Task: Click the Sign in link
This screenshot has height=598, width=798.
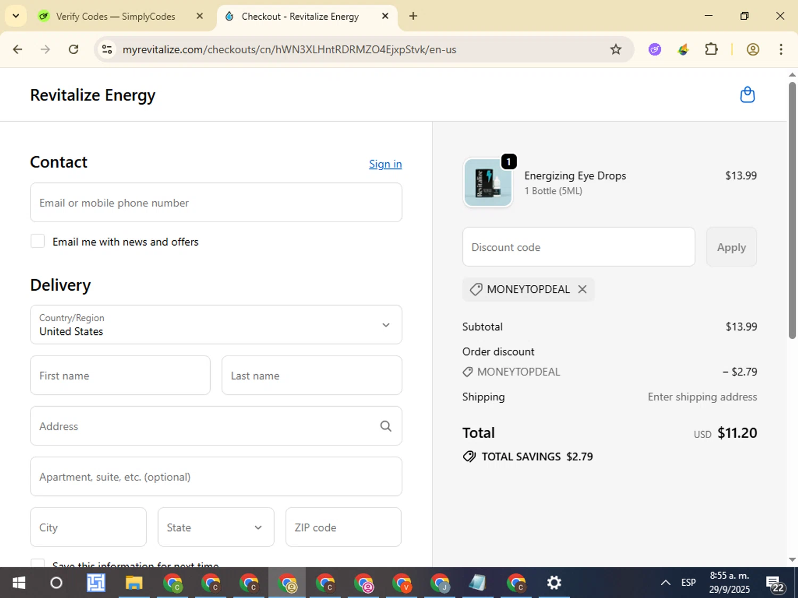Action: click(385, 164)
